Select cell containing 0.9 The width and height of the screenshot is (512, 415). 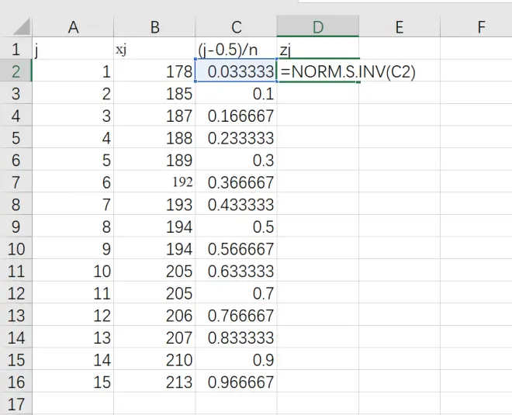click(237, 359)
